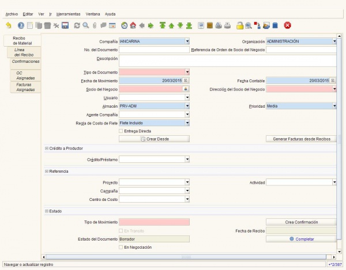The width and height of the screenshot is (346, 270).
Task: Open the active workflows icon with red square
Action: pyautogui.click(x=257, y=25)
